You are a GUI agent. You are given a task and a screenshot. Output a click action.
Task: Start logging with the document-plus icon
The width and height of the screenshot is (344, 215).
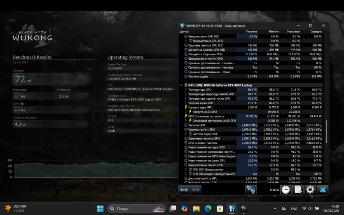click(x=298, y=189)
